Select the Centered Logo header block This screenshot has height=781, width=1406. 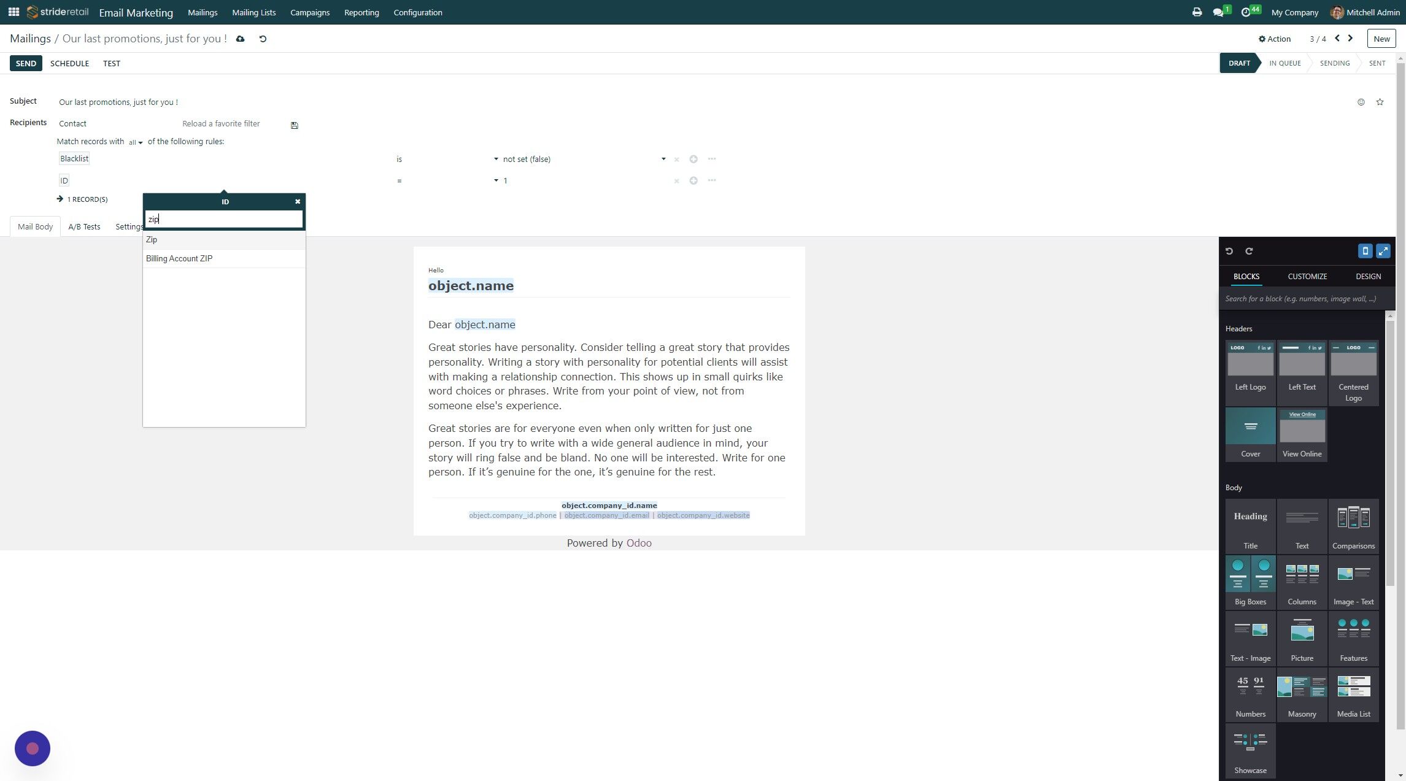[x=1353, y=372]
